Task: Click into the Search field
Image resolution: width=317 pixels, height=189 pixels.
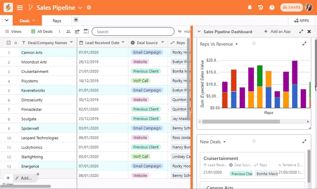Action: (133, 32)
